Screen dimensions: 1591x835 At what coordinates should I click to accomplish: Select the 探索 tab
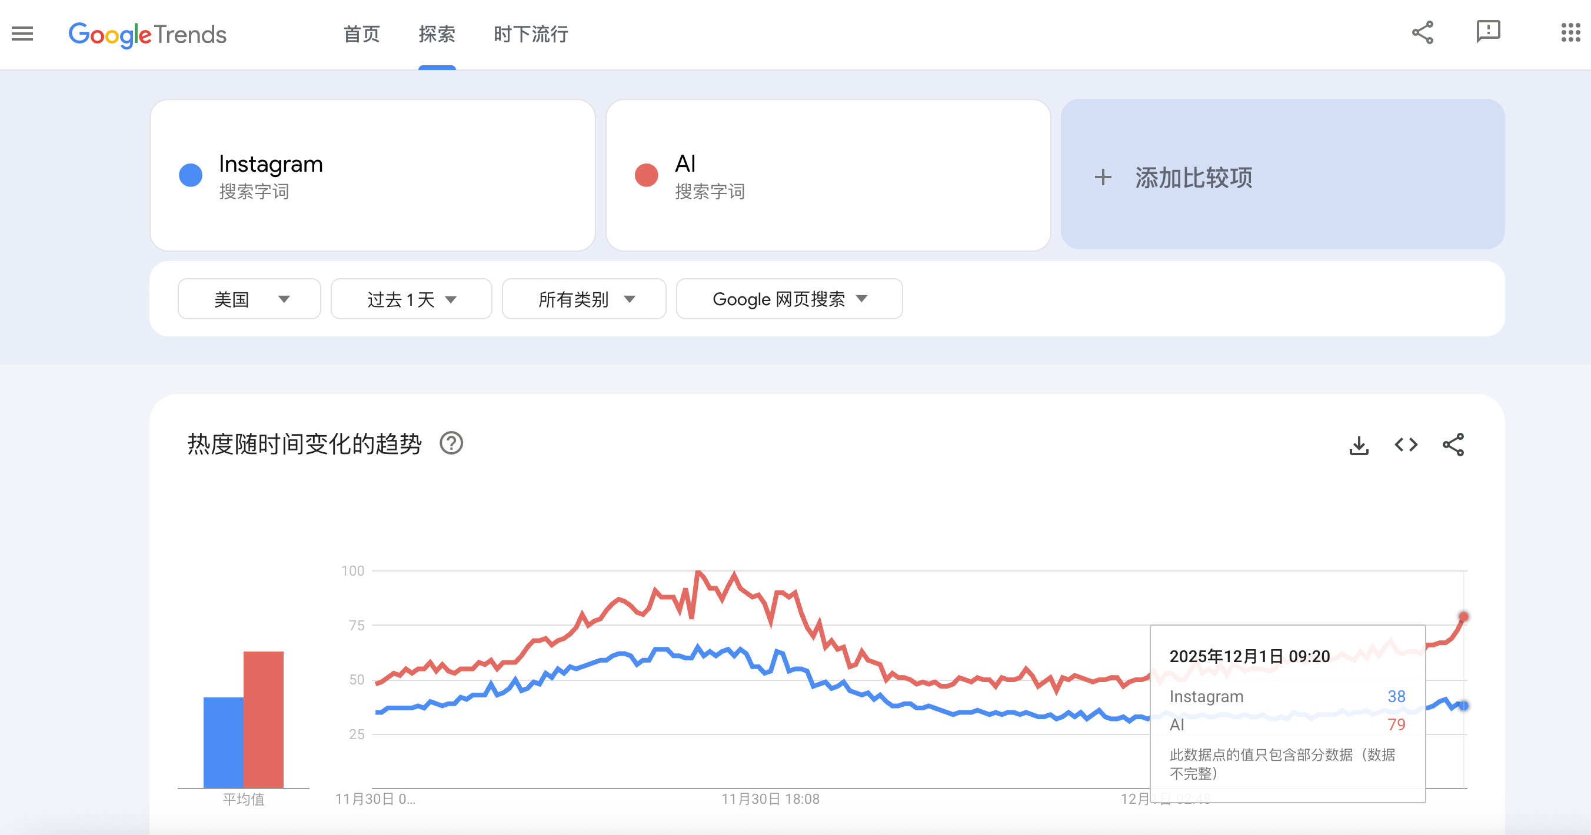coord(437,34)
